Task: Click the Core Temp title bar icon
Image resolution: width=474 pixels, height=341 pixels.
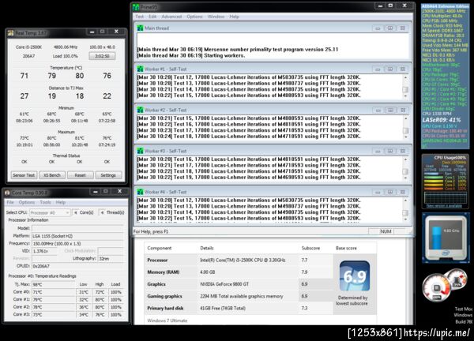Action: click(8, 193)
